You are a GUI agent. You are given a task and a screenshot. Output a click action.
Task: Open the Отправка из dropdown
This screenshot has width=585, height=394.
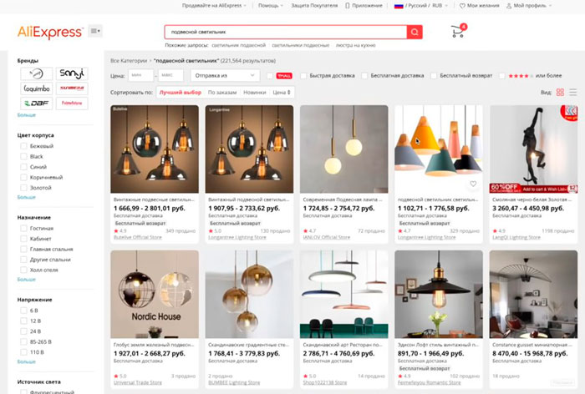point(225,75)
